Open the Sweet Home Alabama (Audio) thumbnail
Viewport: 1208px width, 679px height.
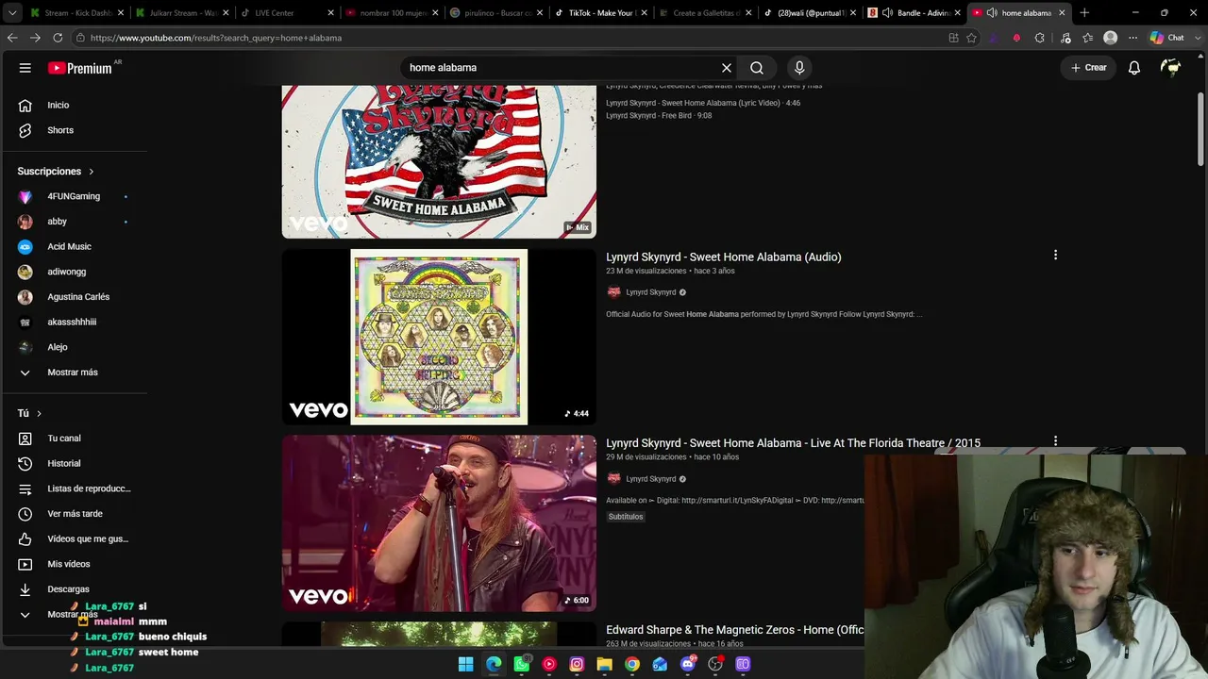(439, 337)
